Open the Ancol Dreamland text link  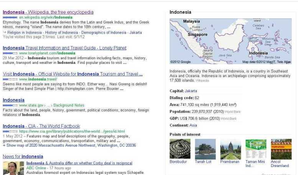coord(280,164)
